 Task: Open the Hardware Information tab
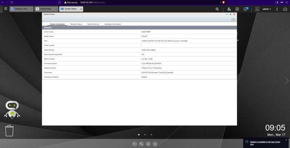click(112, 24)
